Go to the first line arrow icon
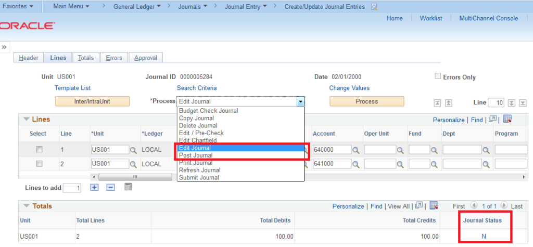This screenshot has width=533, height=247. click(x=438, y=103)
